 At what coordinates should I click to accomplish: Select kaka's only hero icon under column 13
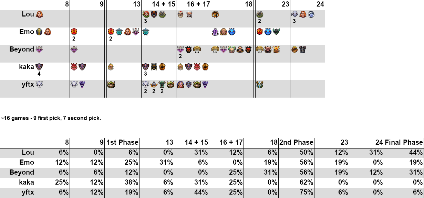click(x=111, y=67)
